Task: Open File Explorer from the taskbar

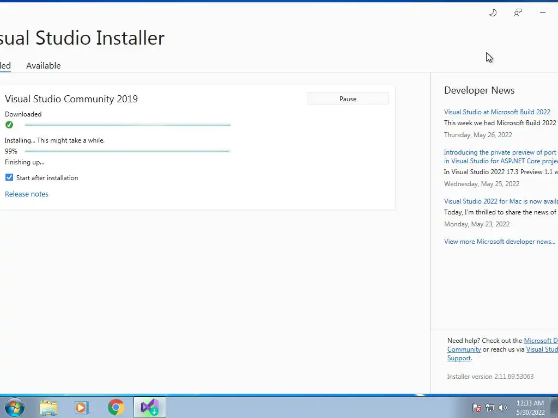Action: [x=48, y=408]
